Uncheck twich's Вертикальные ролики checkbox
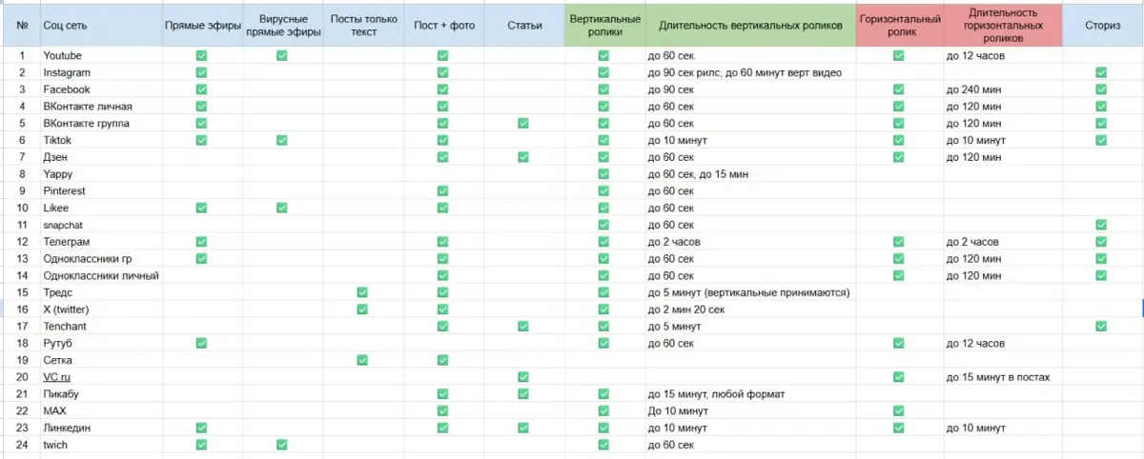Image resolution: width=1144 pixels, height=459 pixels. (603, 445)
